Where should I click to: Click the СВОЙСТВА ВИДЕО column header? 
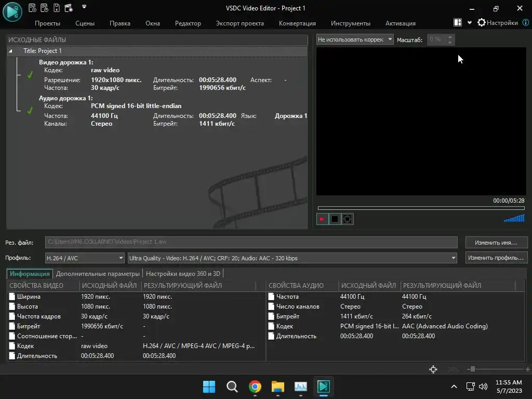tap(44, 286)
